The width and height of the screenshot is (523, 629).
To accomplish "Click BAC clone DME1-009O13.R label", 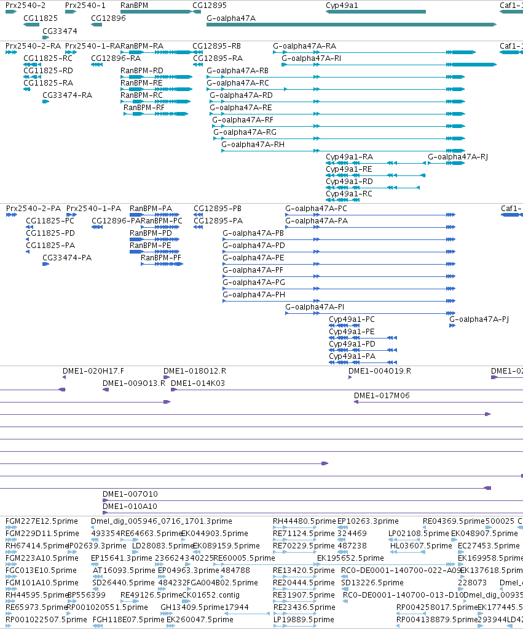I will click(x=134, y=383).
